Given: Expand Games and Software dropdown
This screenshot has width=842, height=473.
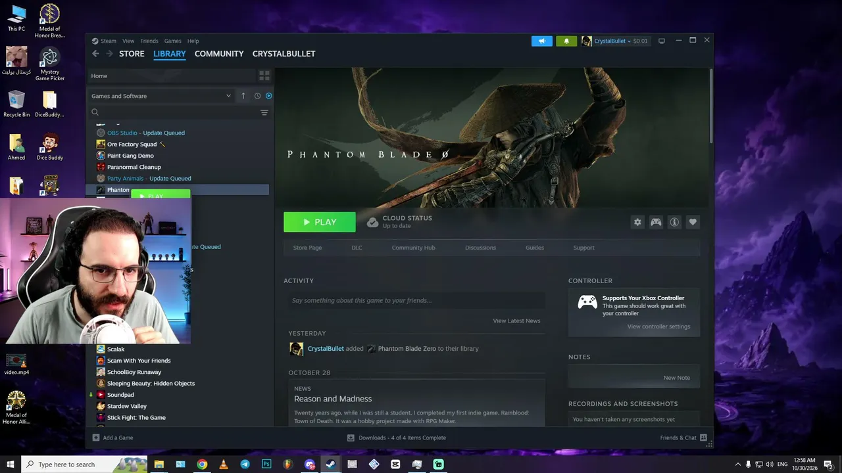Looking at the screenshot, I should 161,96.
